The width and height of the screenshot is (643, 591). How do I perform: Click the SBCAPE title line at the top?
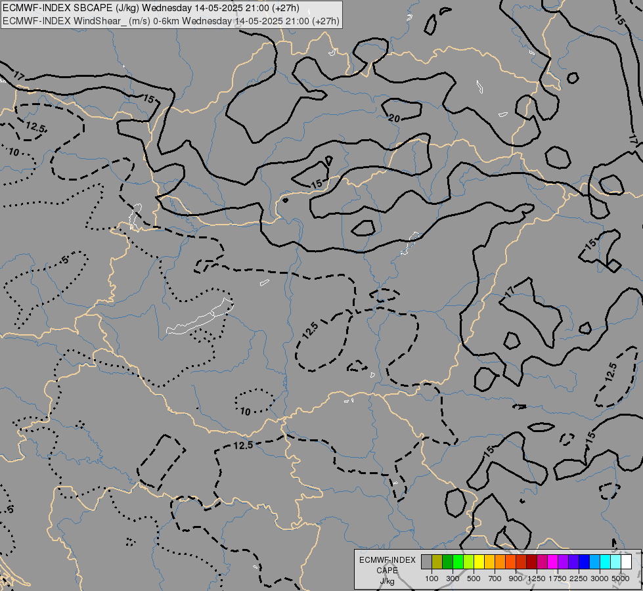pyautogui.click(x=150, y=8)
